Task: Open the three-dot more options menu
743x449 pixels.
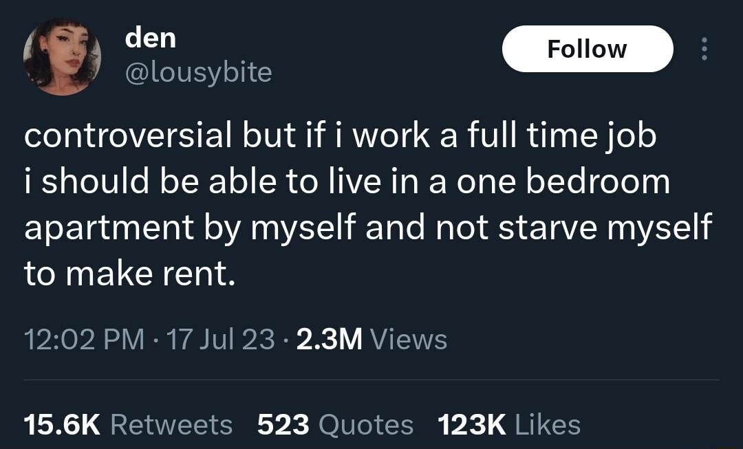Action: (x=704, y=48)
